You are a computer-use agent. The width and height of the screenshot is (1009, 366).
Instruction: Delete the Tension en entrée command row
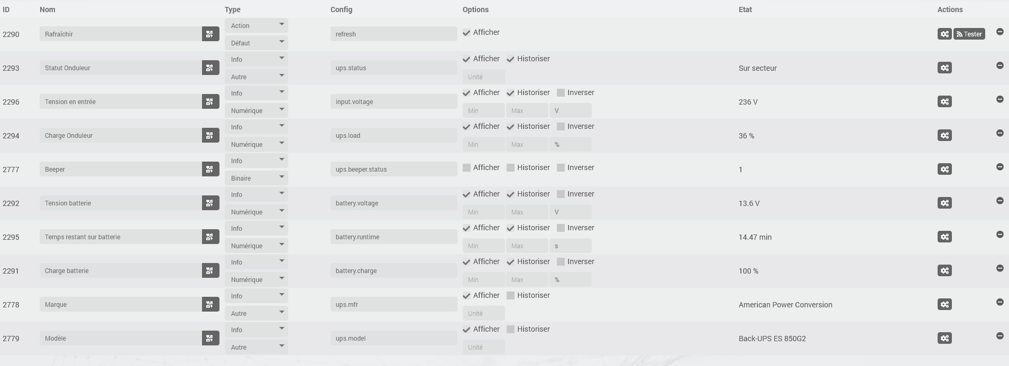[999, 99]
